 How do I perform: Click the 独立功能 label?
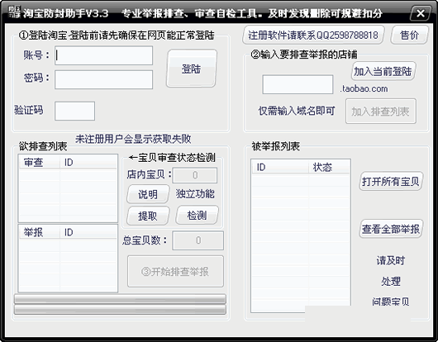tap(195, 194)
